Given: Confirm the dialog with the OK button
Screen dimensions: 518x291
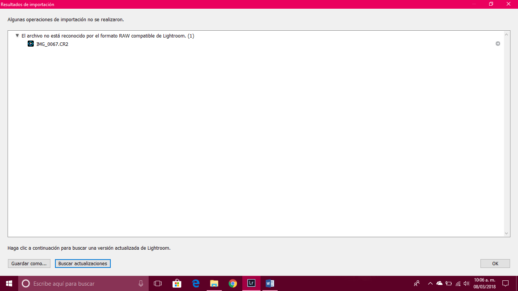Looking at the screenshot, I should pyautogui.click(x=495, y=263).
